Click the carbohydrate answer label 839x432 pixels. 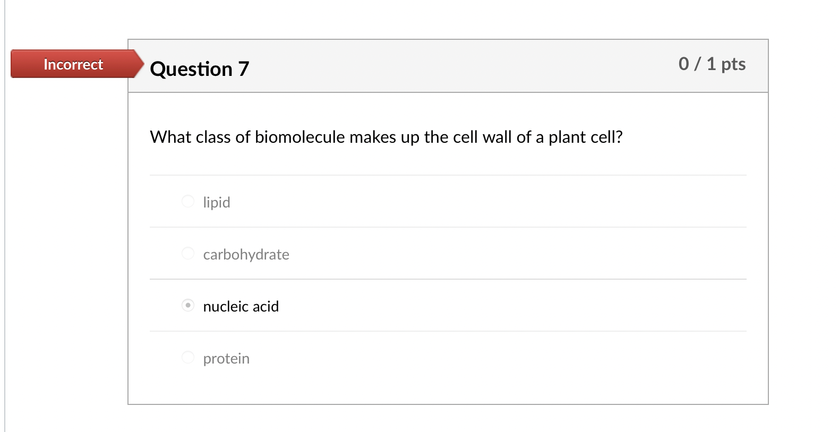point(246,254)
